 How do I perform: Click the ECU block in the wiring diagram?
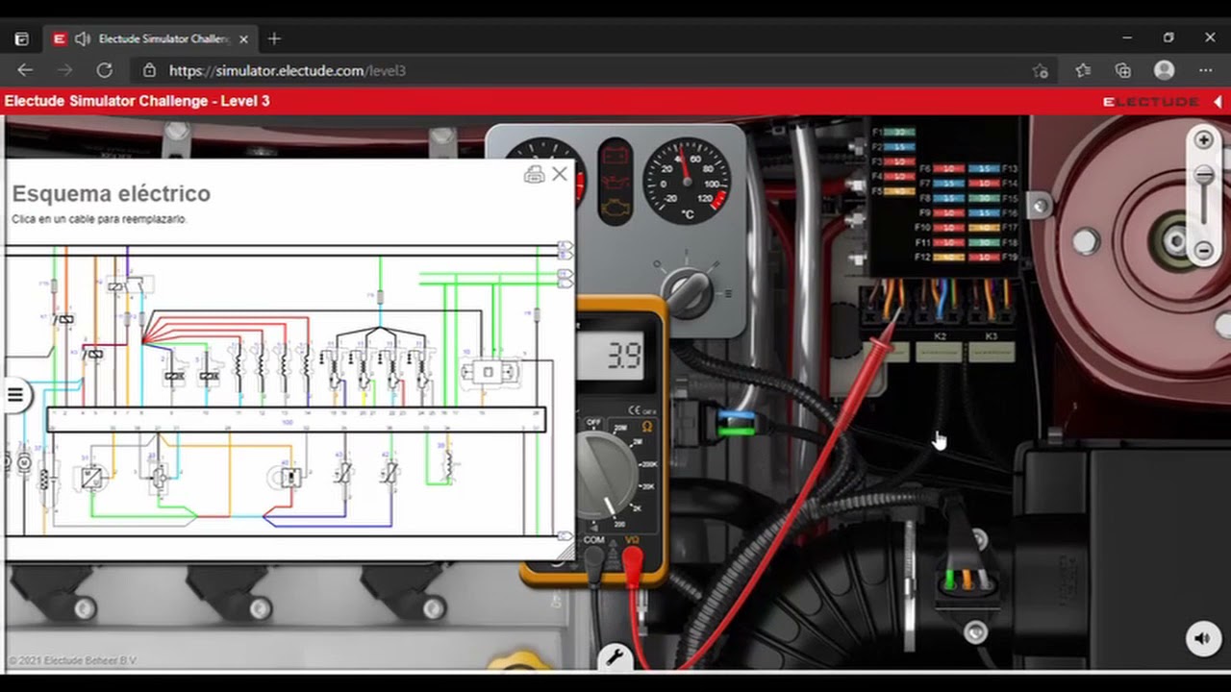[x=296, y=420]
